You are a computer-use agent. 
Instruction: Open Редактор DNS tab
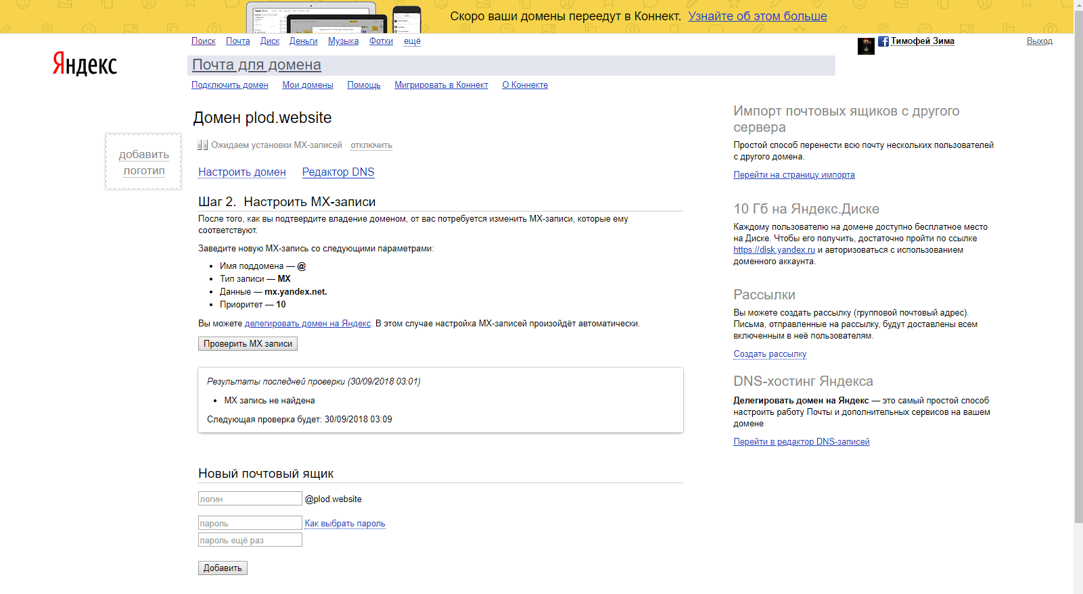click(x=338, y=172)
